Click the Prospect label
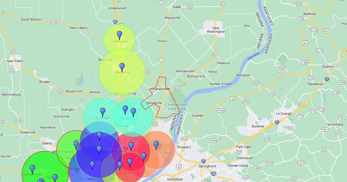Image resolution: width=347 pixels, height=182 pixels. [x=184, y=147]
